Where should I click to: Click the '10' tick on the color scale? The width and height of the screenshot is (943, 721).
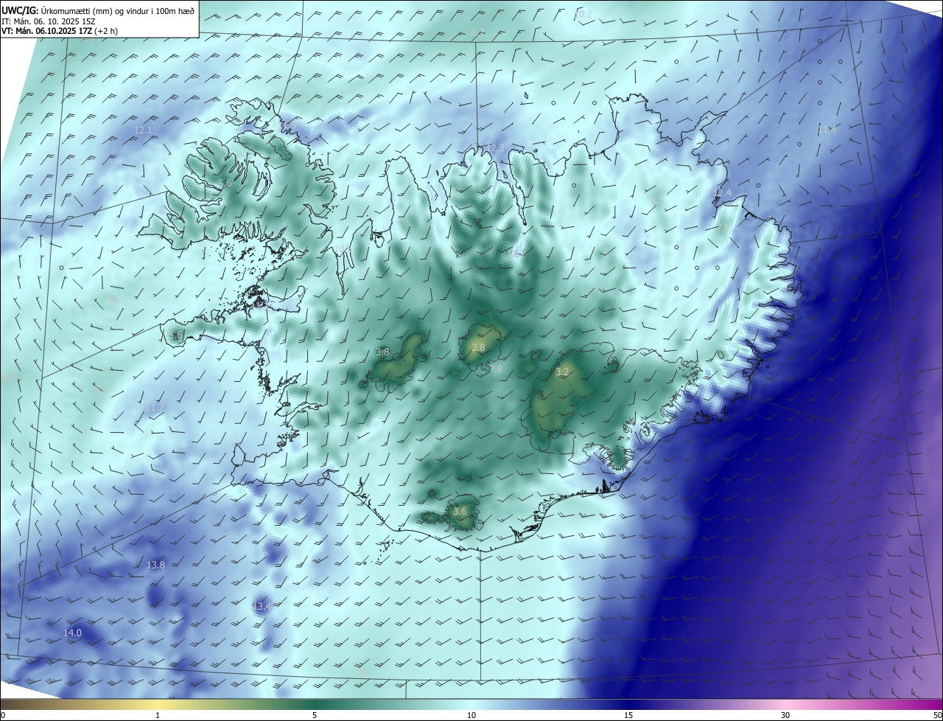[471, 715]
